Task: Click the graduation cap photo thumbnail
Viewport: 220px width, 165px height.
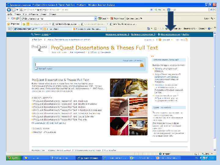Action: 119,126
